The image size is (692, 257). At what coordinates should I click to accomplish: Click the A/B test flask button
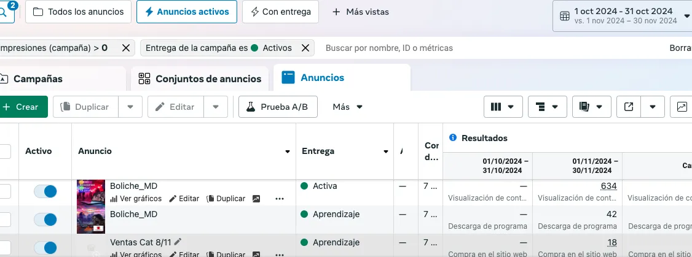coord(278,107)
